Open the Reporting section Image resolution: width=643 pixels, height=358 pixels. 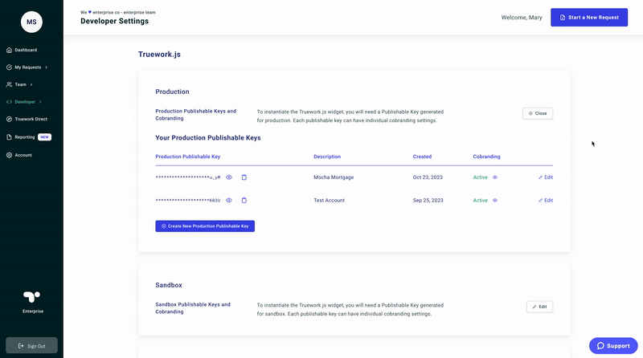click(25, 137)
